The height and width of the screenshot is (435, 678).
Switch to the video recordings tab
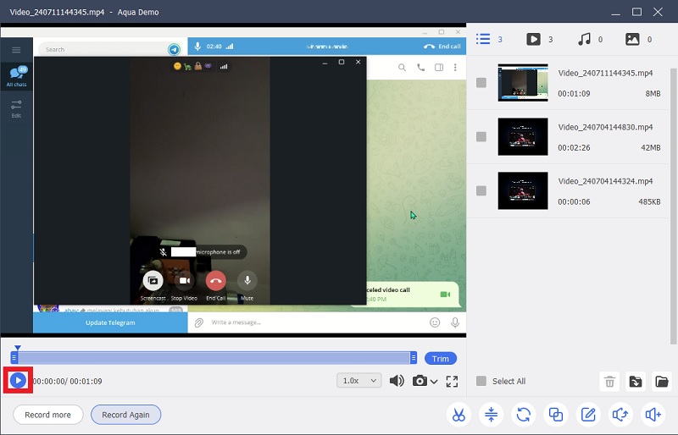click(539, 39)
